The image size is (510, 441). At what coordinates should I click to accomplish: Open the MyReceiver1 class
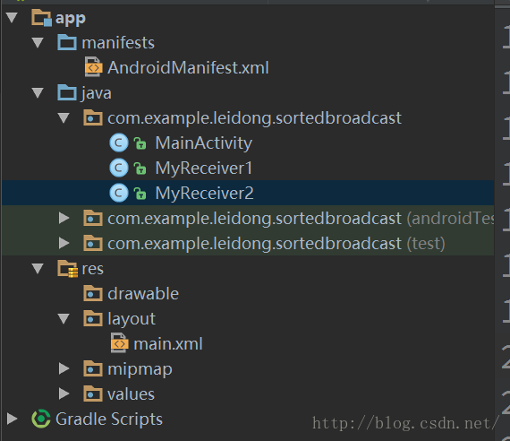(x=204, y=169)
